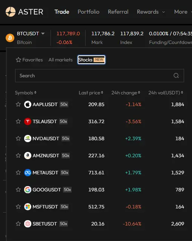Click the Nvidia logo for NVDAUSDT
192x241 pixels.
pyautogui.click(x=28, y=138)
